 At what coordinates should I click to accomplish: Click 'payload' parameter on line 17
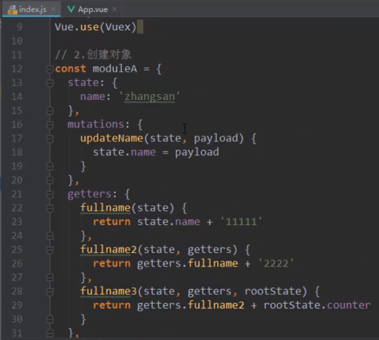216,139
